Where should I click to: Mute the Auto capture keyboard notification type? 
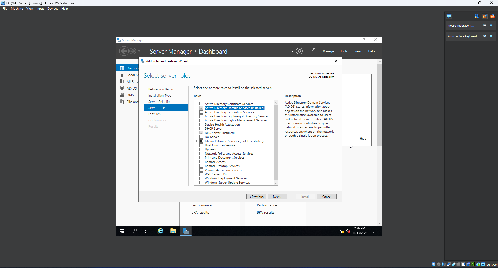[x=485, y=36]
